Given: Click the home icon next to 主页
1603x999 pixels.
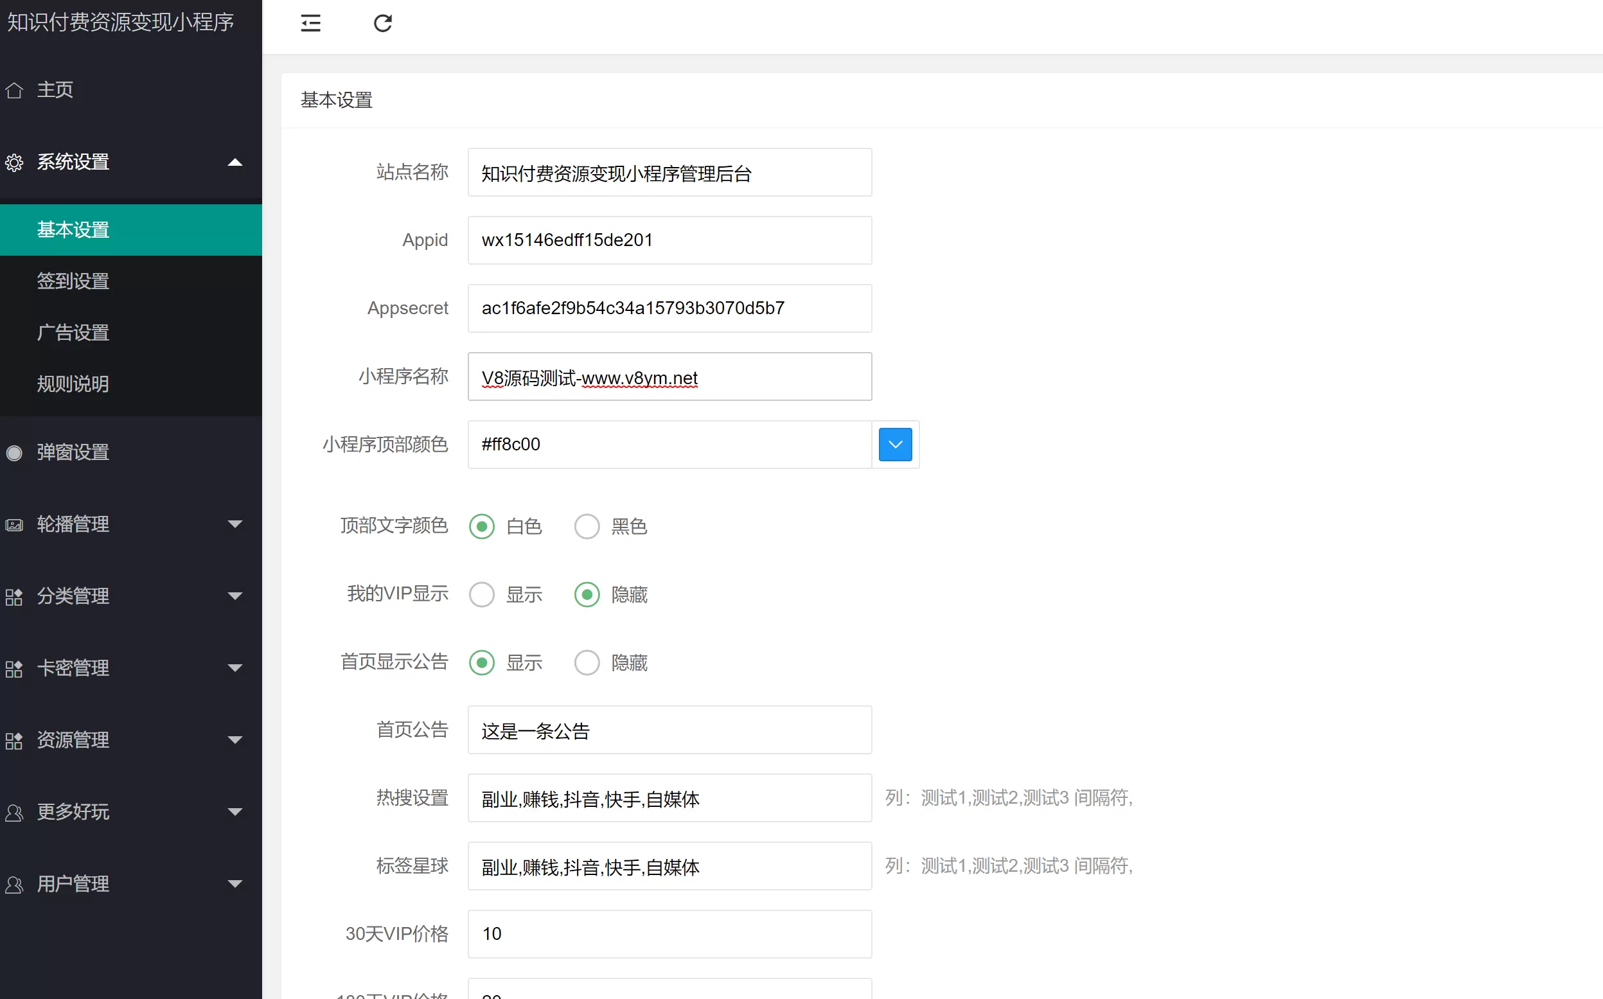Looking at the screenshot, I should 15,90.
